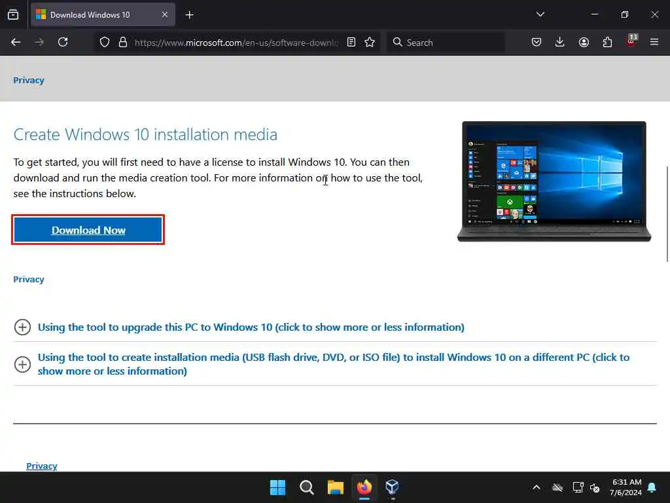Open the underlined Privacy link at bottom
The image size is (670, 503).
click(41, 466)
